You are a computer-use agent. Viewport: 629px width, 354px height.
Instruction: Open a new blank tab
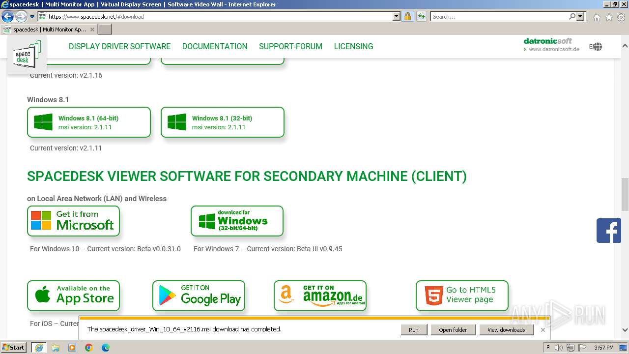coord(105,29)
